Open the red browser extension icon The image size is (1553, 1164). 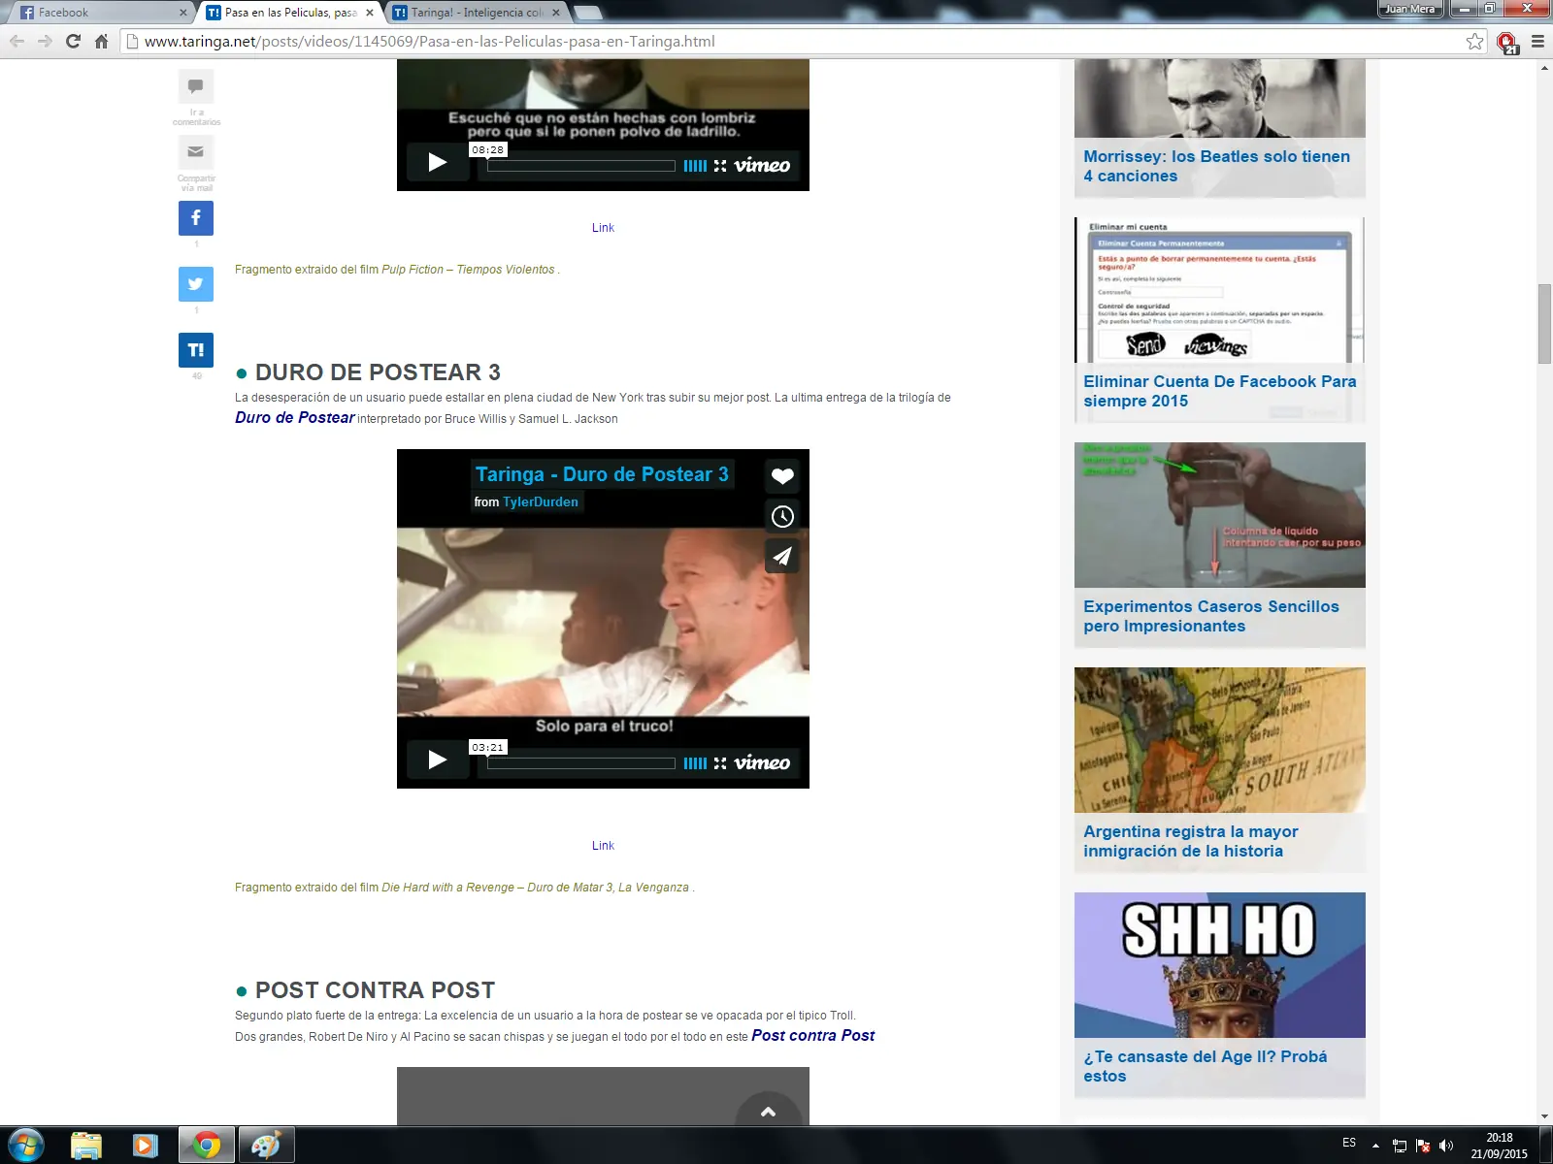tap(1506, 43)
